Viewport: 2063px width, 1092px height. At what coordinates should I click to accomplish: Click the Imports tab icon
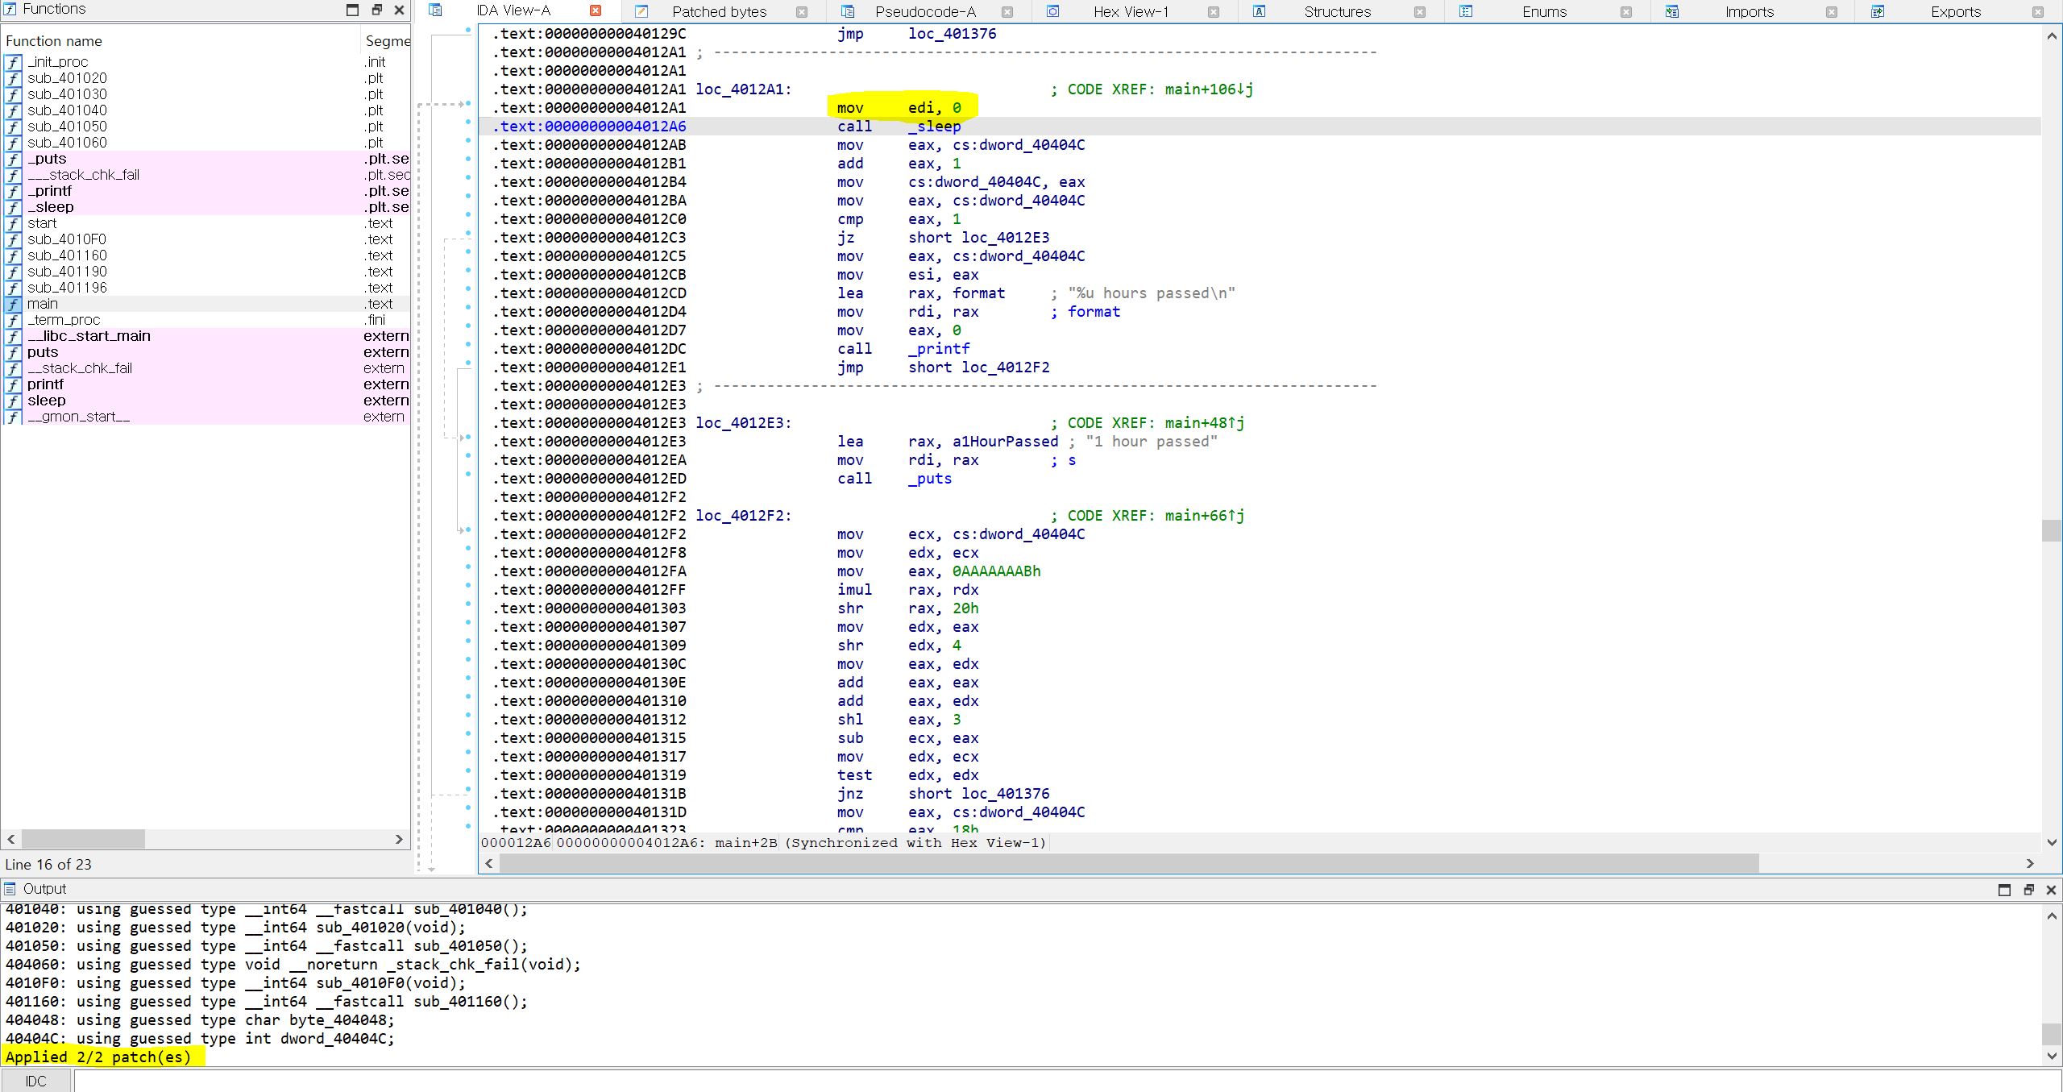click(x=1672, y=11)
